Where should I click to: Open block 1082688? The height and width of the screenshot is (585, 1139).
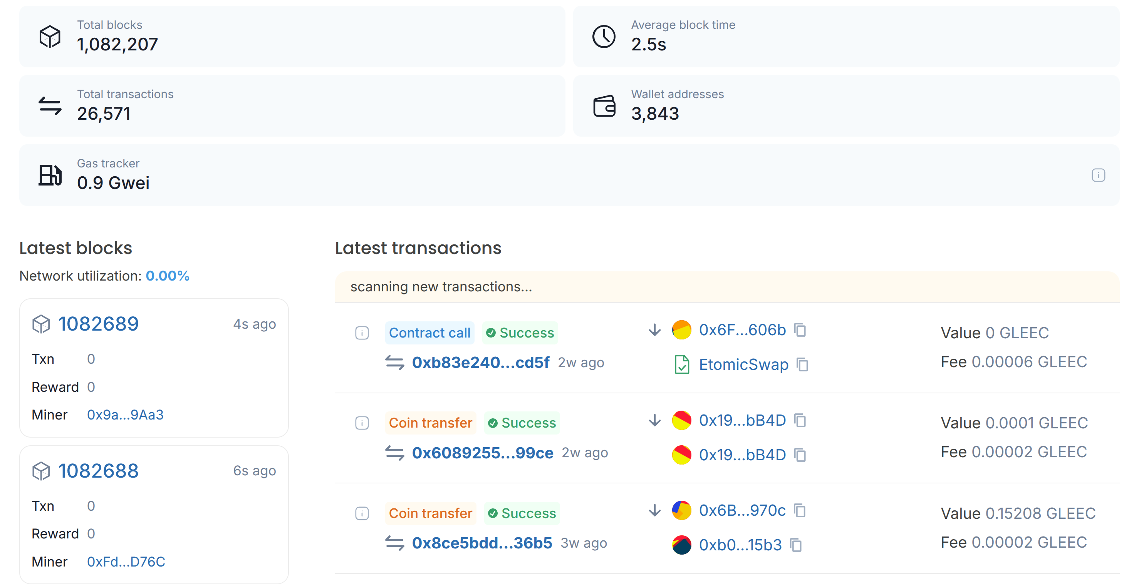98,471
